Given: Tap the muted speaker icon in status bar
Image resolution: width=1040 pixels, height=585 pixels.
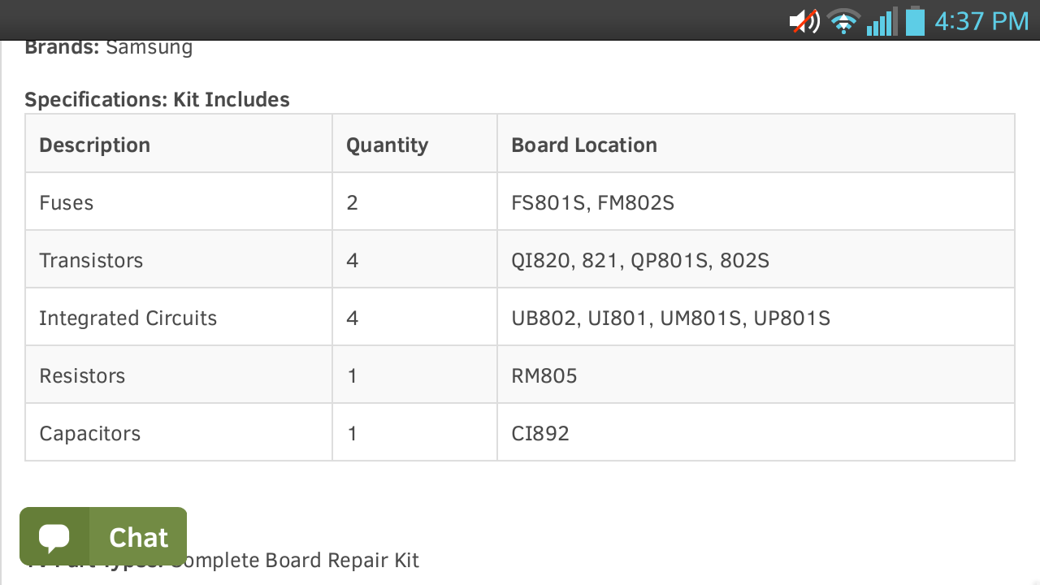Looking at the screenshot, I should pyautogui.click(x=804, y=20).
